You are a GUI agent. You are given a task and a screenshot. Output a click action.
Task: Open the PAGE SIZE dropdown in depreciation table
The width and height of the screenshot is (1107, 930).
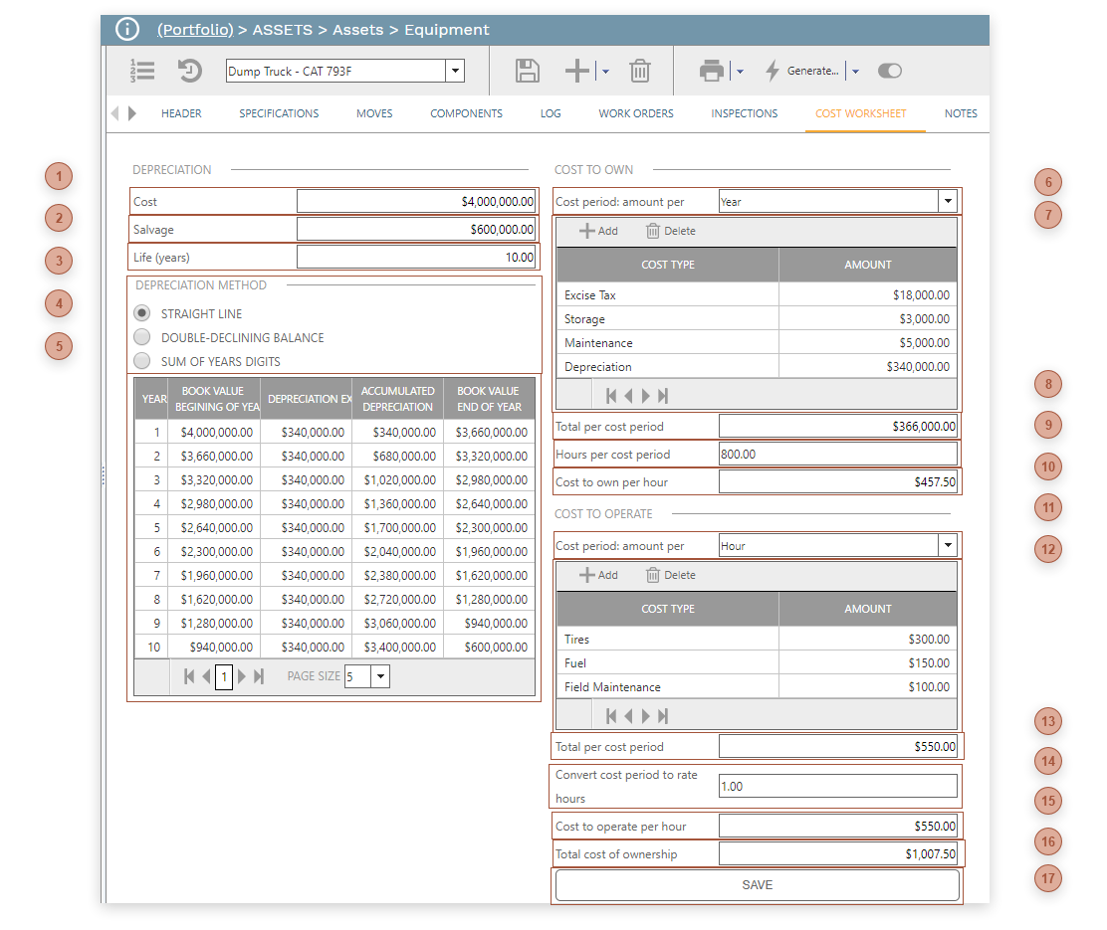click(x=379, y=675)
